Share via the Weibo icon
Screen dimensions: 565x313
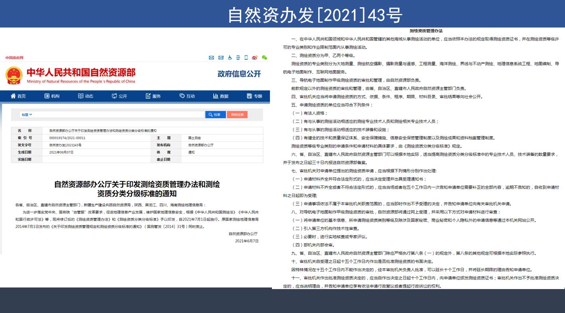tap(255, 58)
